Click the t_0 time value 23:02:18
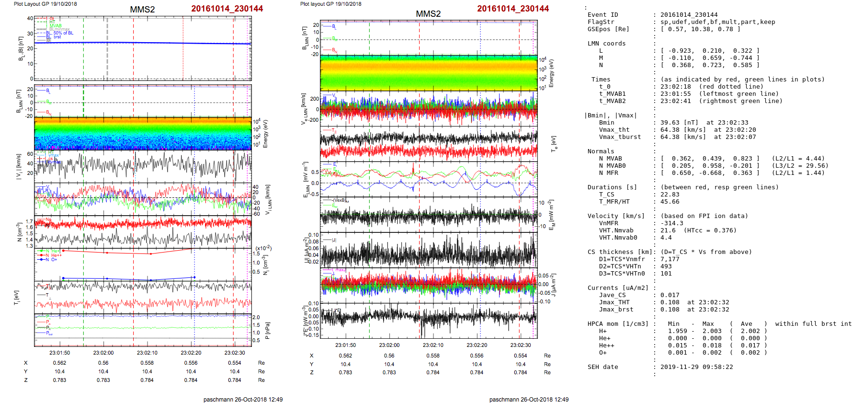 (675, 87)
